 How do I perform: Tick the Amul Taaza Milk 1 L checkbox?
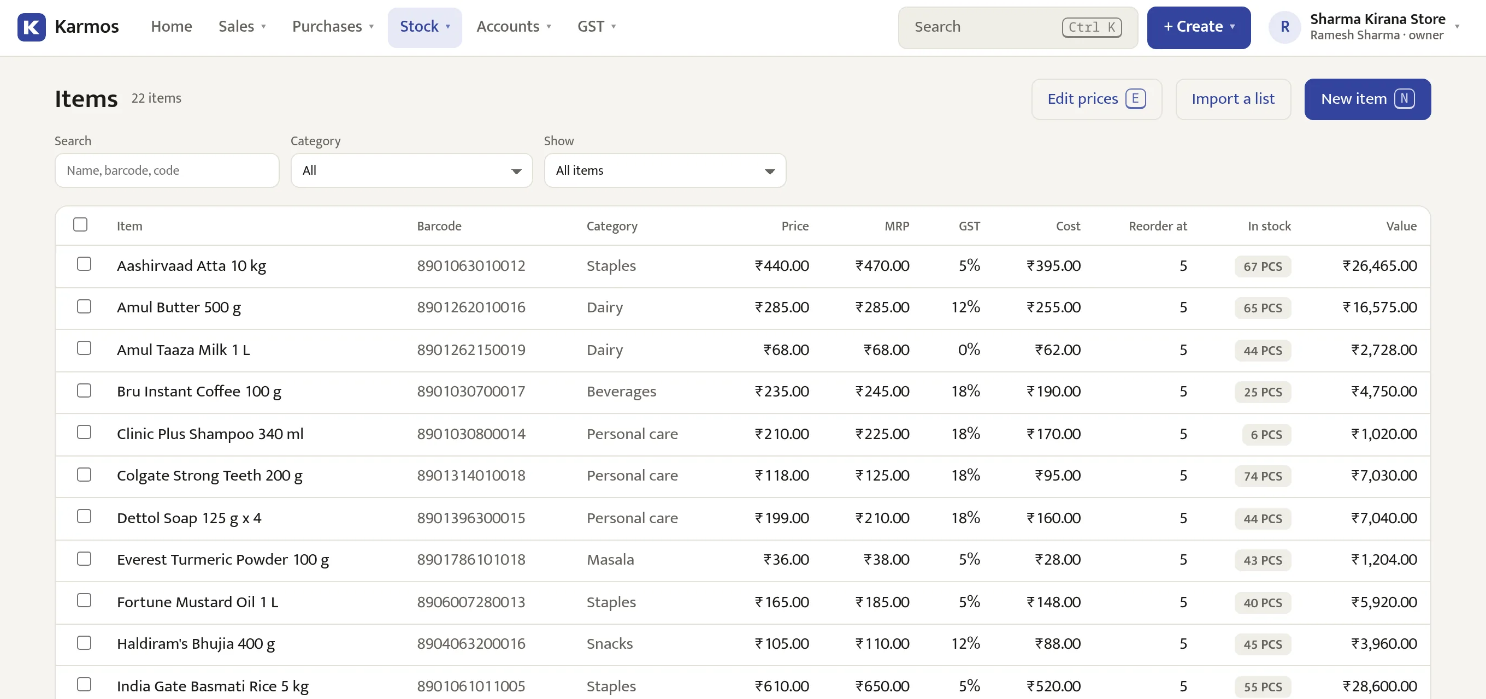pos(84,348)
